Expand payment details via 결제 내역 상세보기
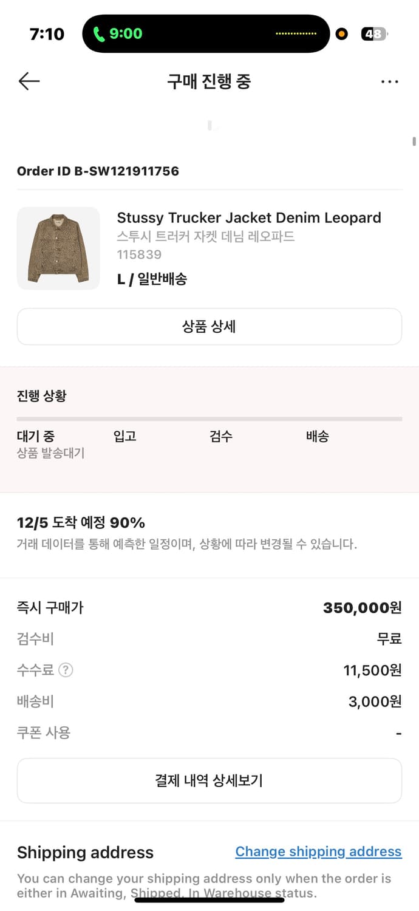 (209, 780)
